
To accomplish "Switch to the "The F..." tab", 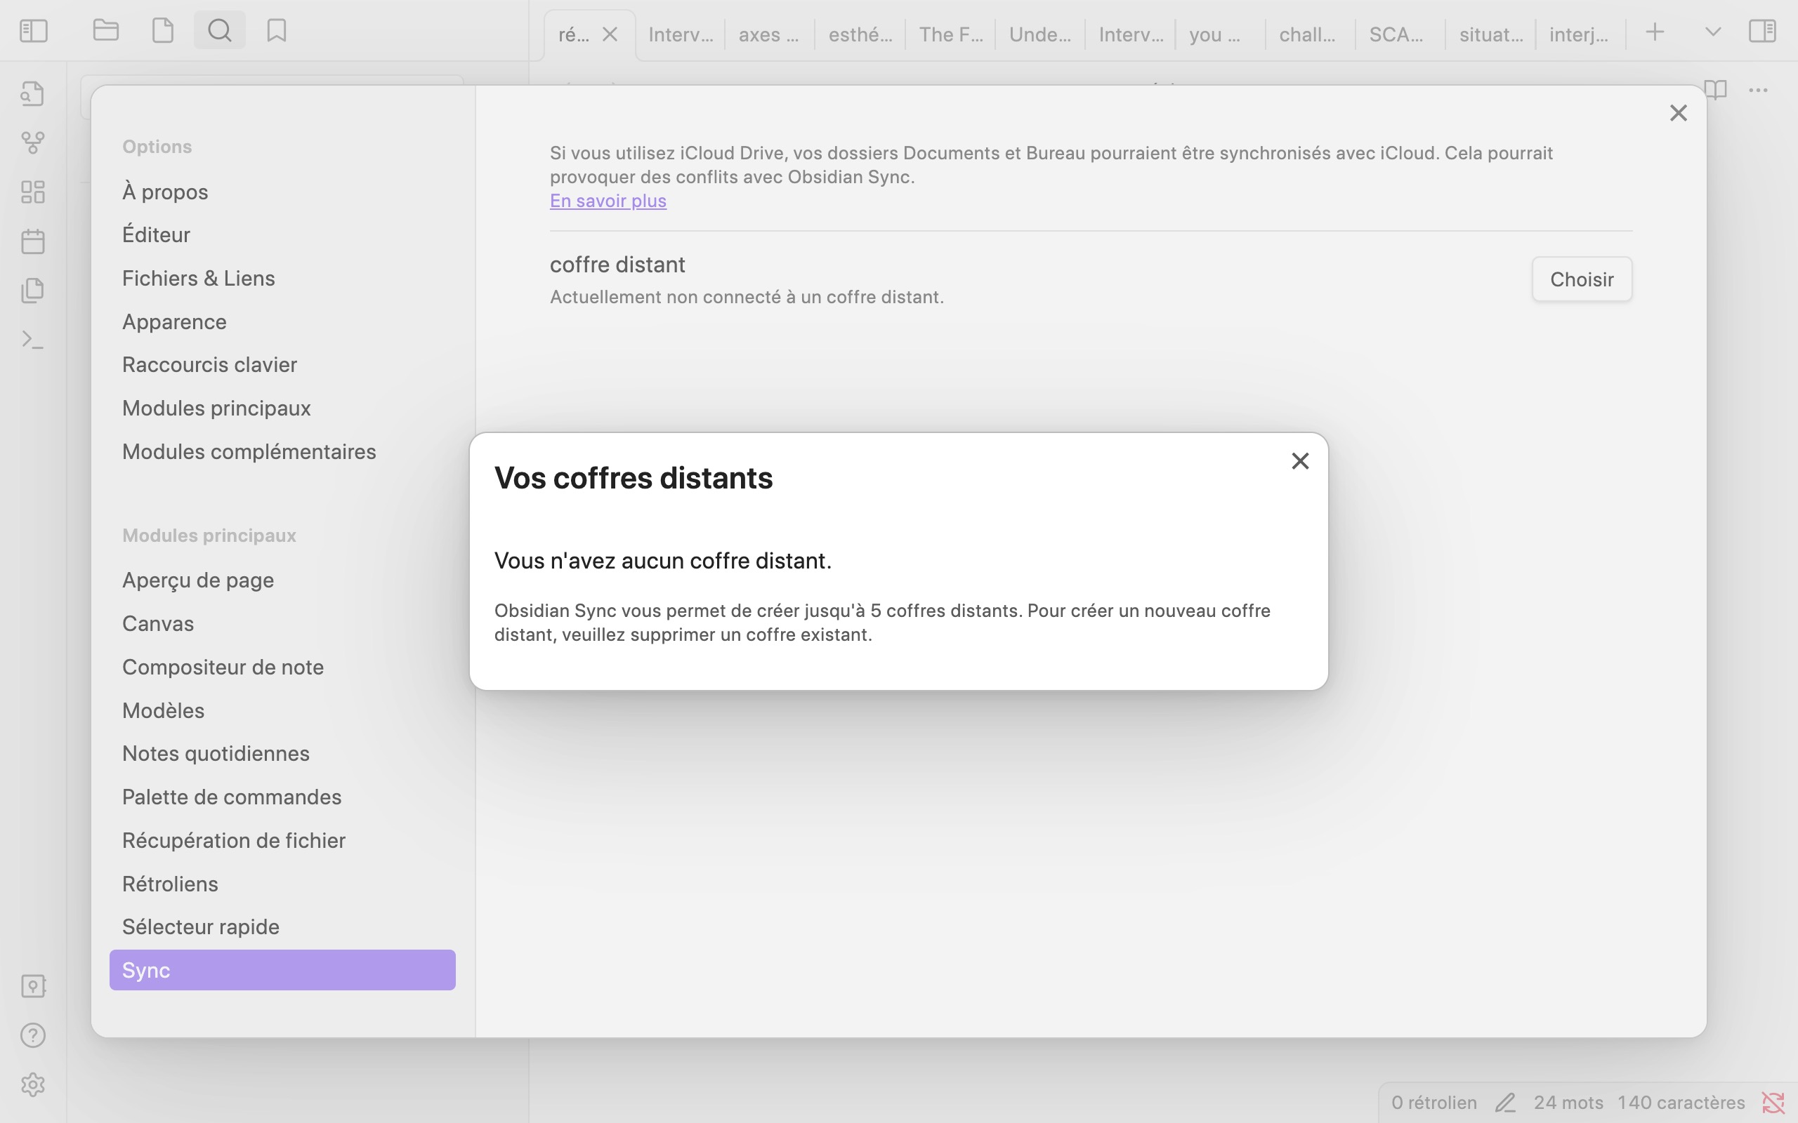I will [950, 34].
